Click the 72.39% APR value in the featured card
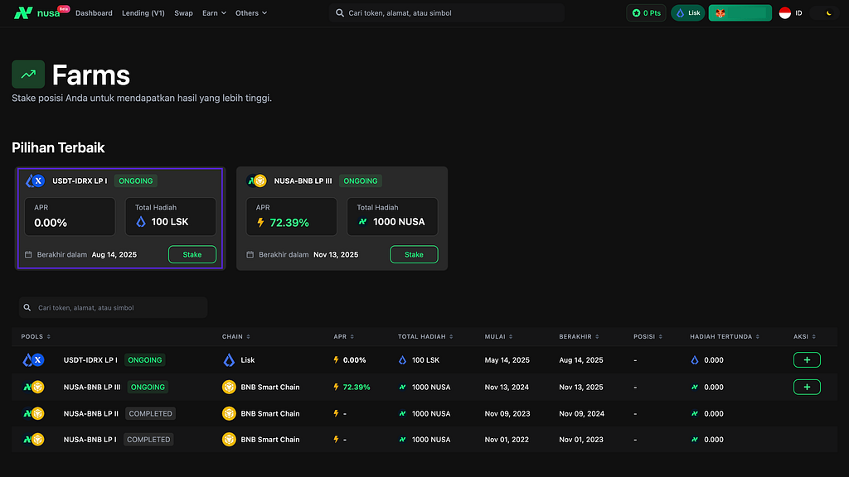Image resolution: width=849 pixels, height=477 pixels. coord(289,222)
